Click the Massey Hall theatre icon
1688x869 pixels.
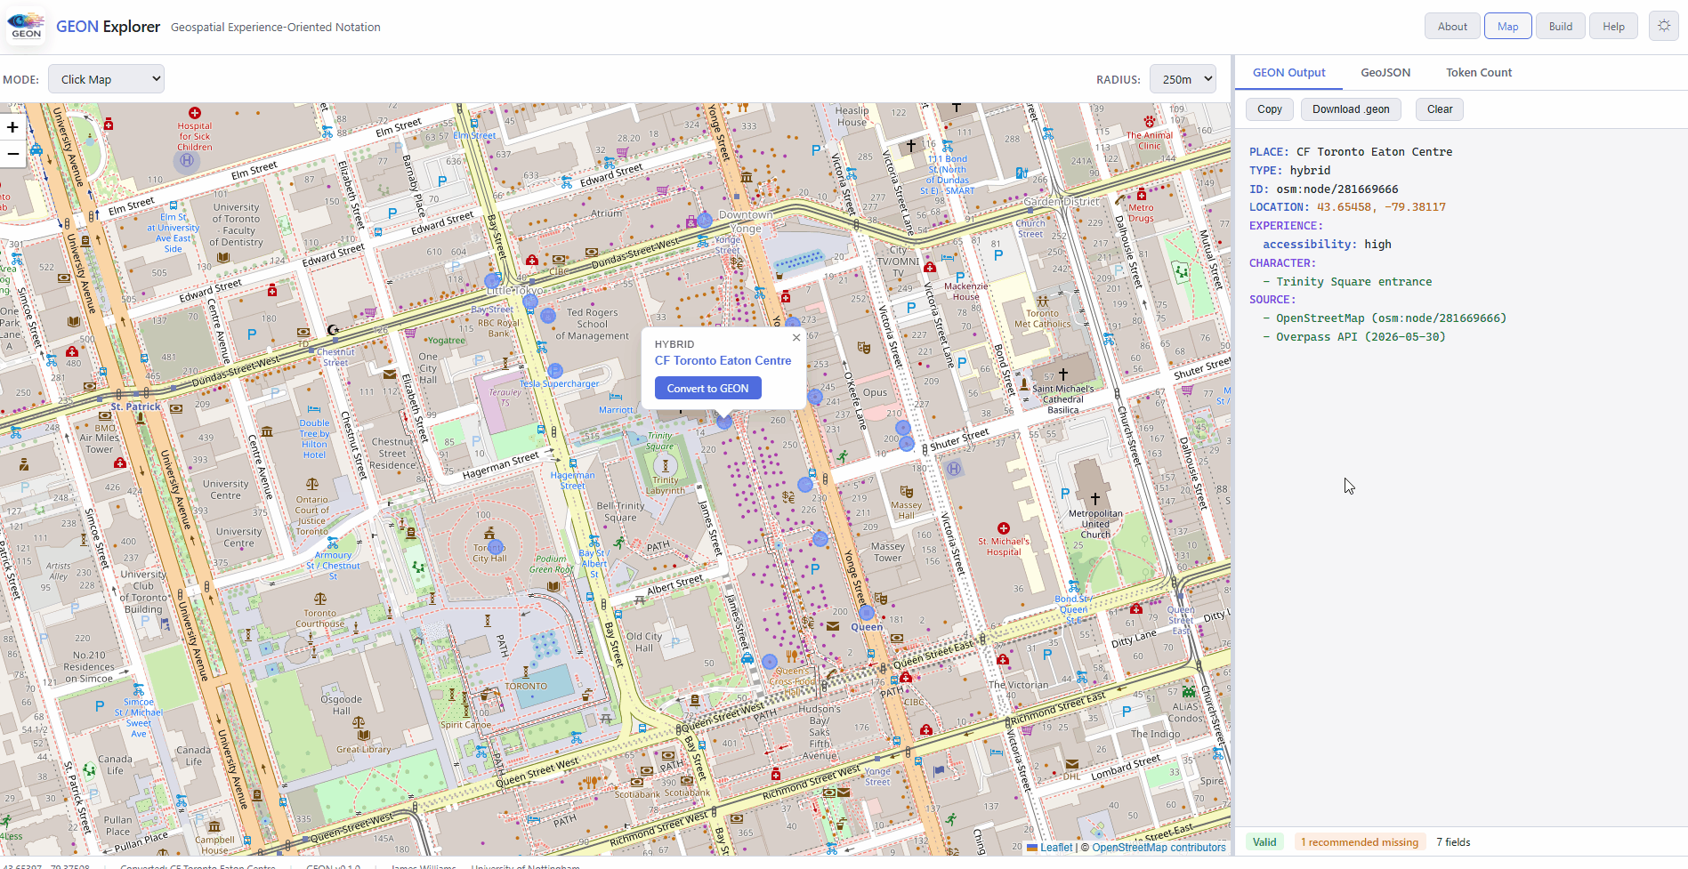coord(906,491)
